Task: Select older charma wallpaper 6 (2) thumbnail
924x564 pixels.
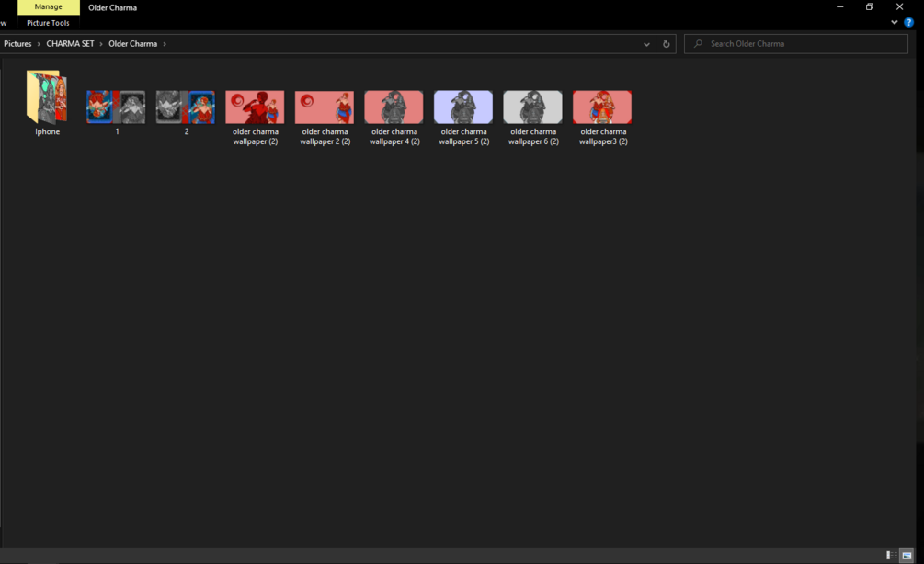Action: tap(533, 107)
